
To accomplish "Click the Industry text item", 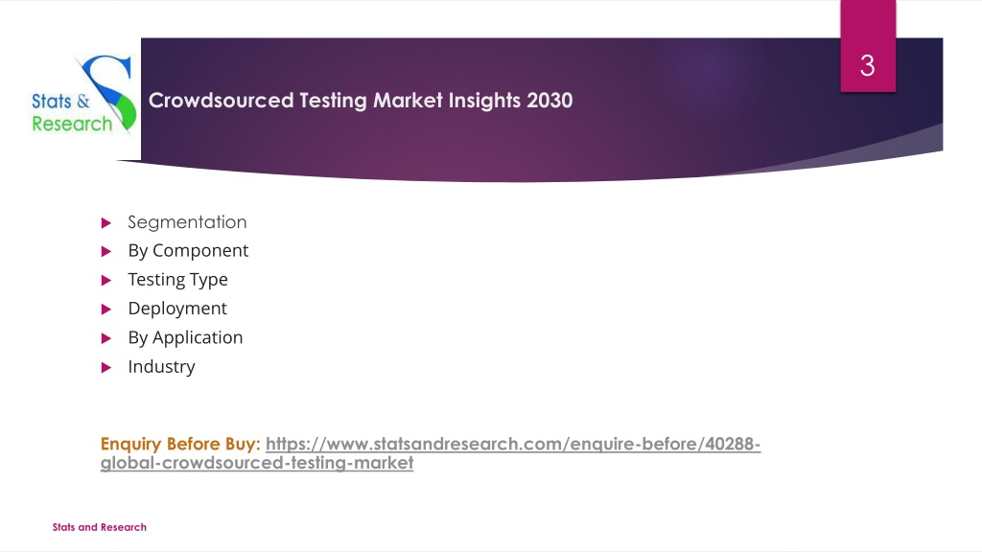I will coord(161,367).
